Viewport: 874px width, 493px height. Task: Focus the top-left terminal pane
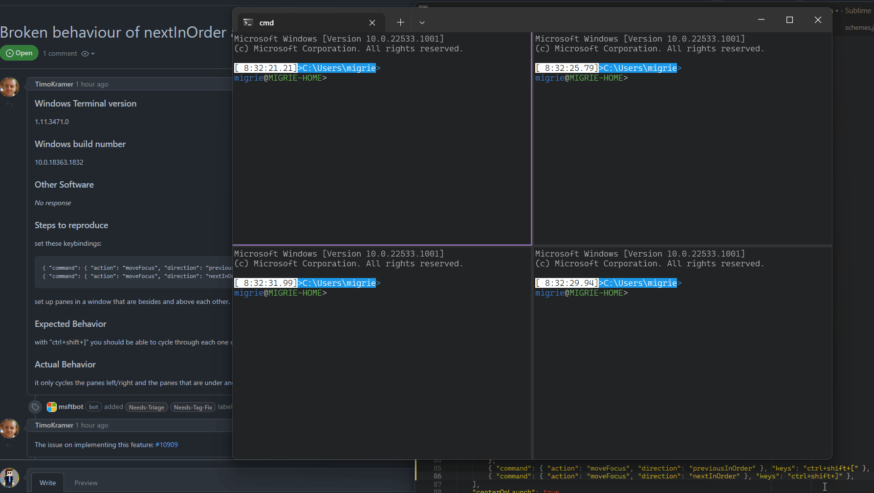tap(382, 138)
